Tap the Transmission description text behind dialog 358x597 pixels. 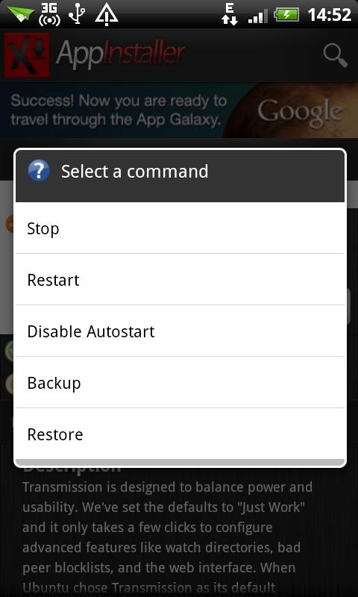(167, 537)
